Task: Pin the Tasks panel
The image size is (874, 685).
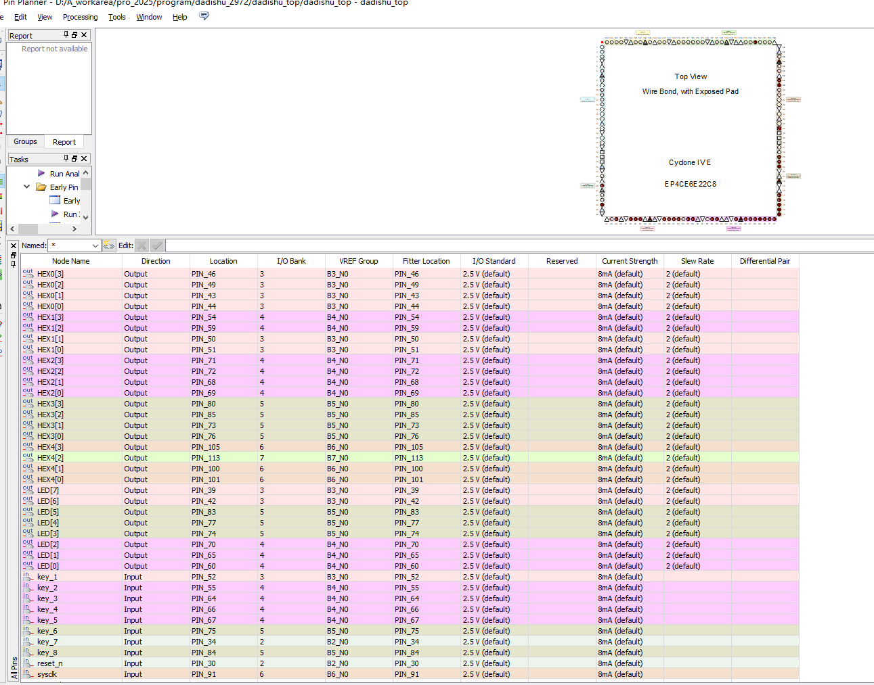Action: [66, 158]
